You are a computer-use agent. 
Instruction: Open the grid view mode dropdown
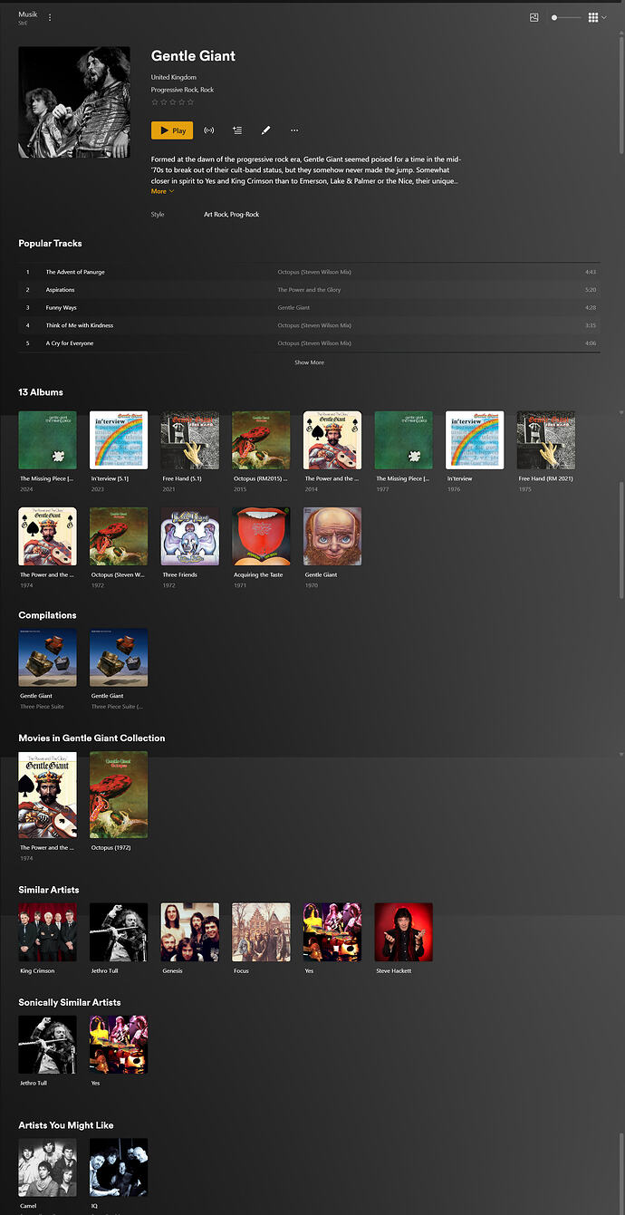point(597,17)
